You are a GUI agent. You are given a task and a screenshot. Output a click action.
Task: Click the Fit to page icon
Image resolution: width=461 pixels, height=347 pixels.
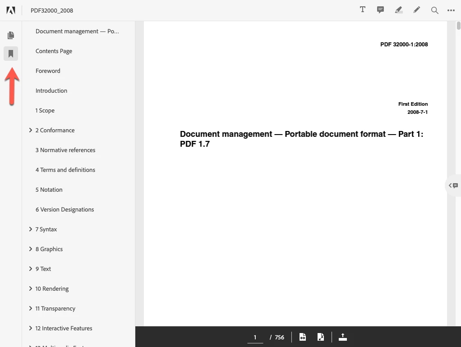pyautogui.click(x=321, y=337)
